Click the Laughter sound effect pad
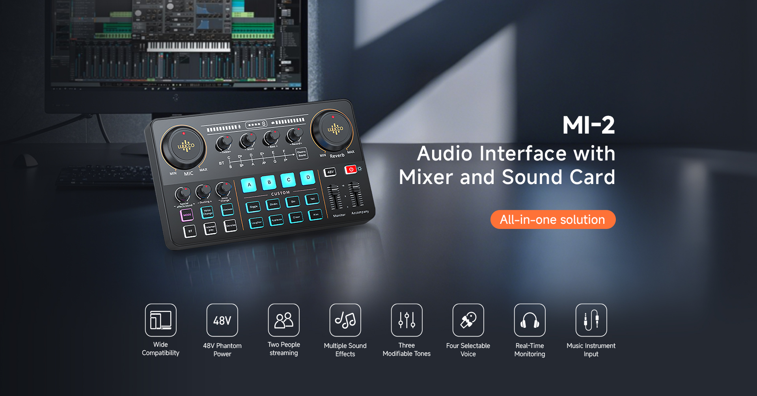The height and width of the screenshot is (396, 757). (x=256, y=223)
